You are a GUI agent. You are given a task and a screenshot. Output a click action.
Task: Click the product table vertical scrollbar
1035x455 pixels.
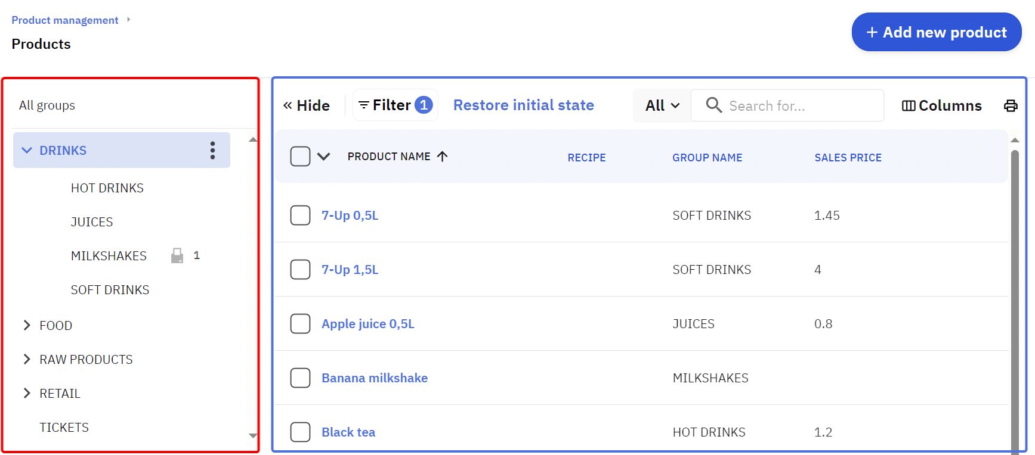click(1015, 298)
